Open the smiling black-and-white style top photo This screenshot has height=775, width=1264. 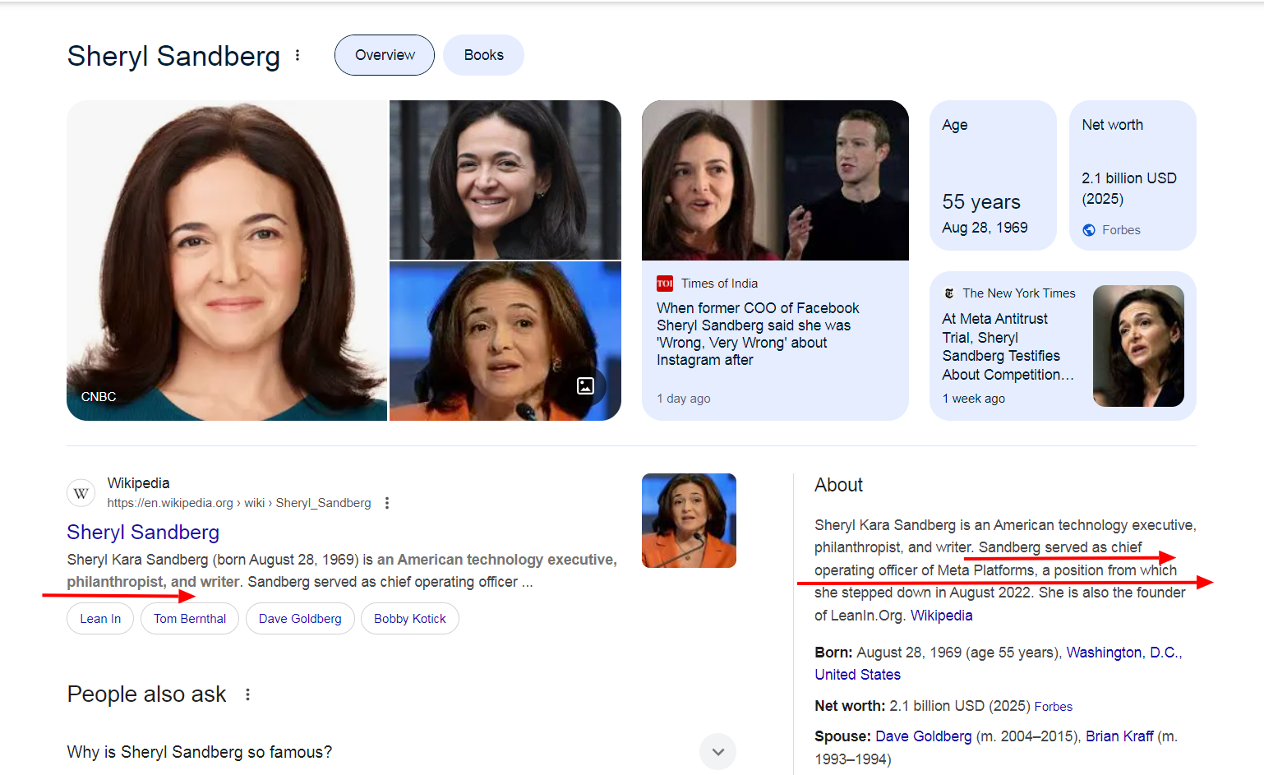505,180
